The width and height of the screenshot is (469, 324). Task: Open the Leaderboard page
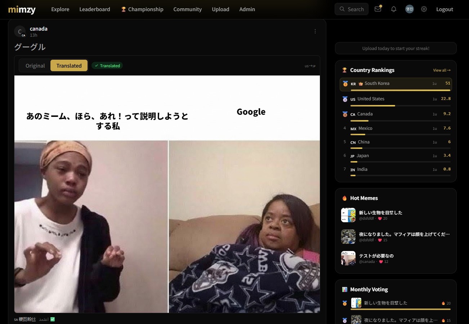(x=95, y=9)
